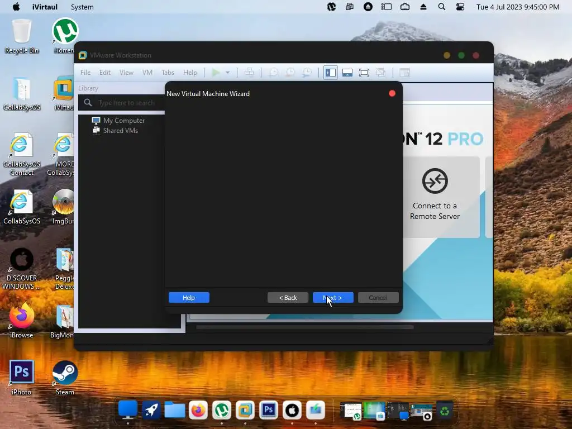Open the Recycle Bin desktop icon
The image size is (572, 429).
[22, 36]
